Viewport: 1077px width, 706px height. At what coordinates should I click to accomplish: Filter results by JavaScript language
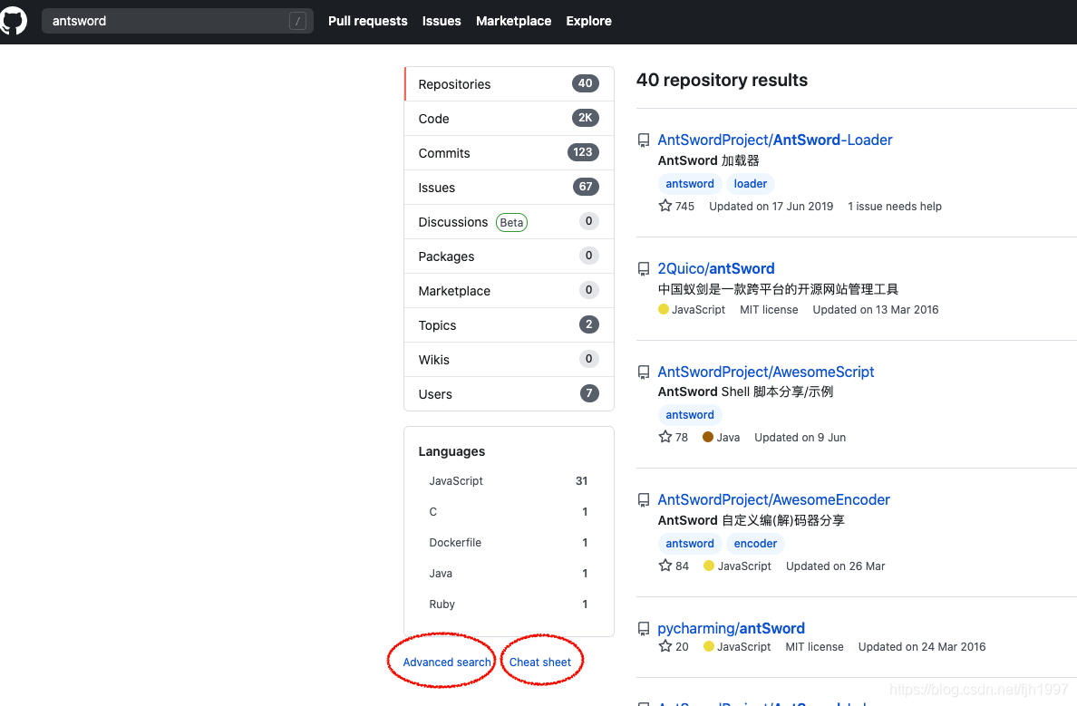(x=509, y=480)
